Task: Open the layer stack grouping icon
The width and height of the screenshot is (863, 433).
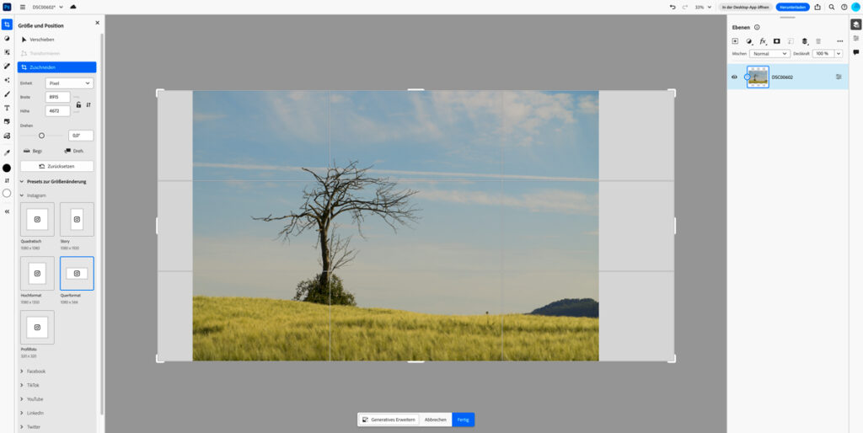Action: pos(805,41)
